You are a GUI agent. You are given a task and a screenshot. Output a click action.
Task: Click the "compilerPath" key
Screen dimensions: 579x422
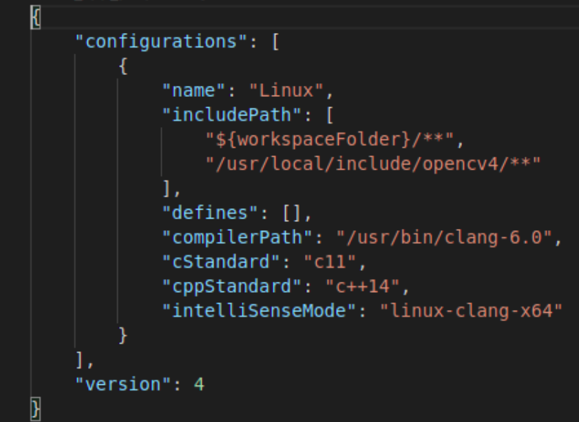tap(237, 237)
